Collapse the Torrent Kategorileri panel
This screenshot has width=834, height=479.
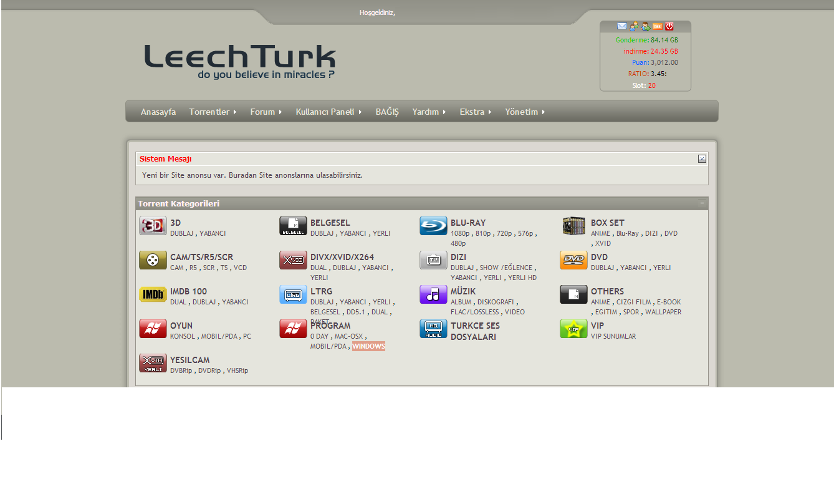click(x=702, y=203)
